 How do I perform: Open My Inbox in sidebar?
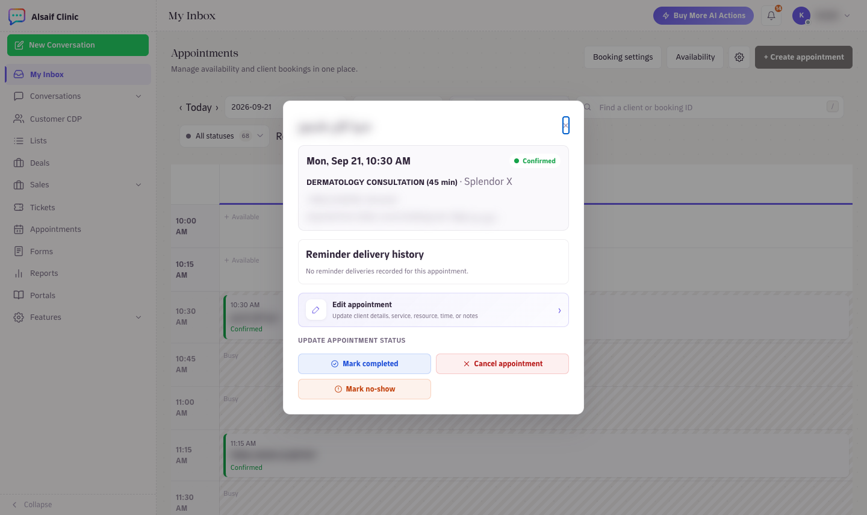78,74
